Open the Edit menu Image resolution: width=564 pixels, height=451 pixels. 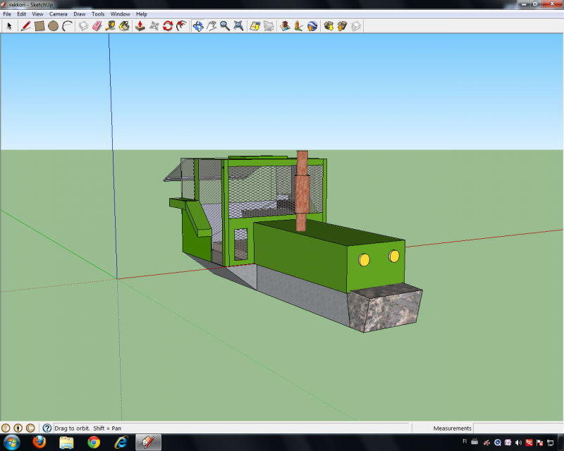point(22,14)
